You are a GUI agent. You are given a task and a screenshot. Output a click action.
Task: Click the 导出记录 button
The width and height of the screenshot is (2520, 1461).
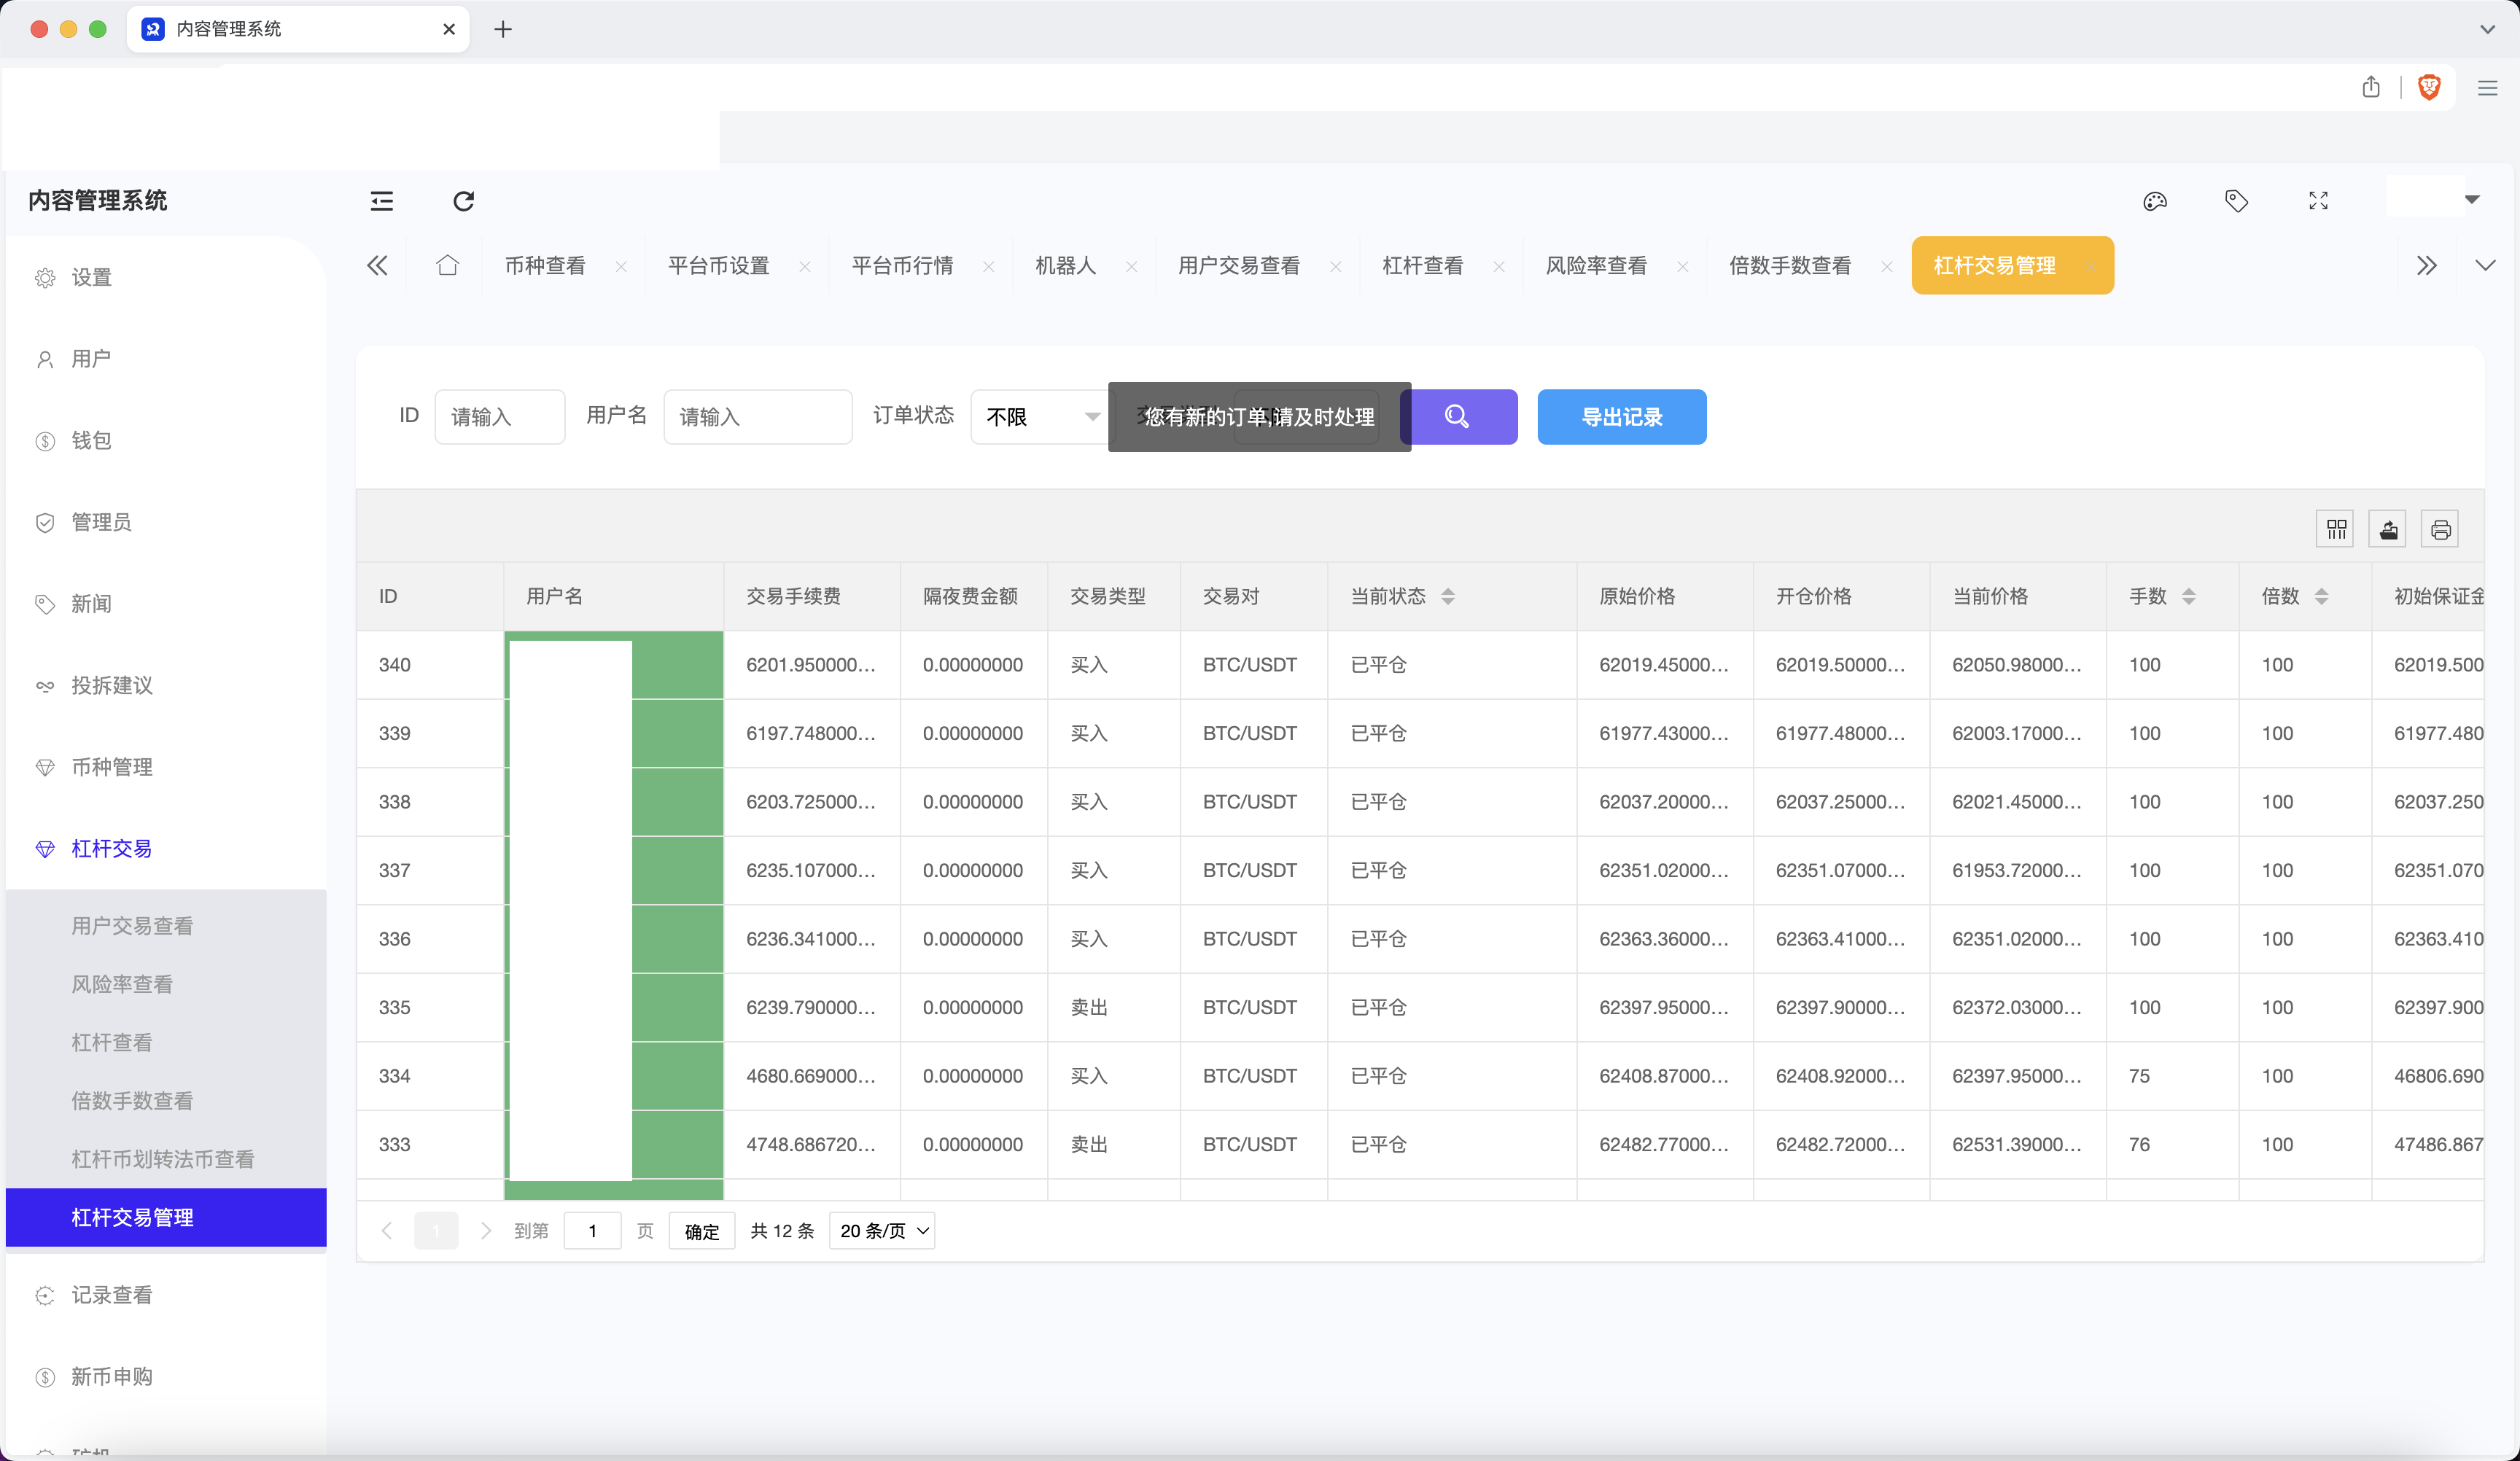tap(1621, 416)
